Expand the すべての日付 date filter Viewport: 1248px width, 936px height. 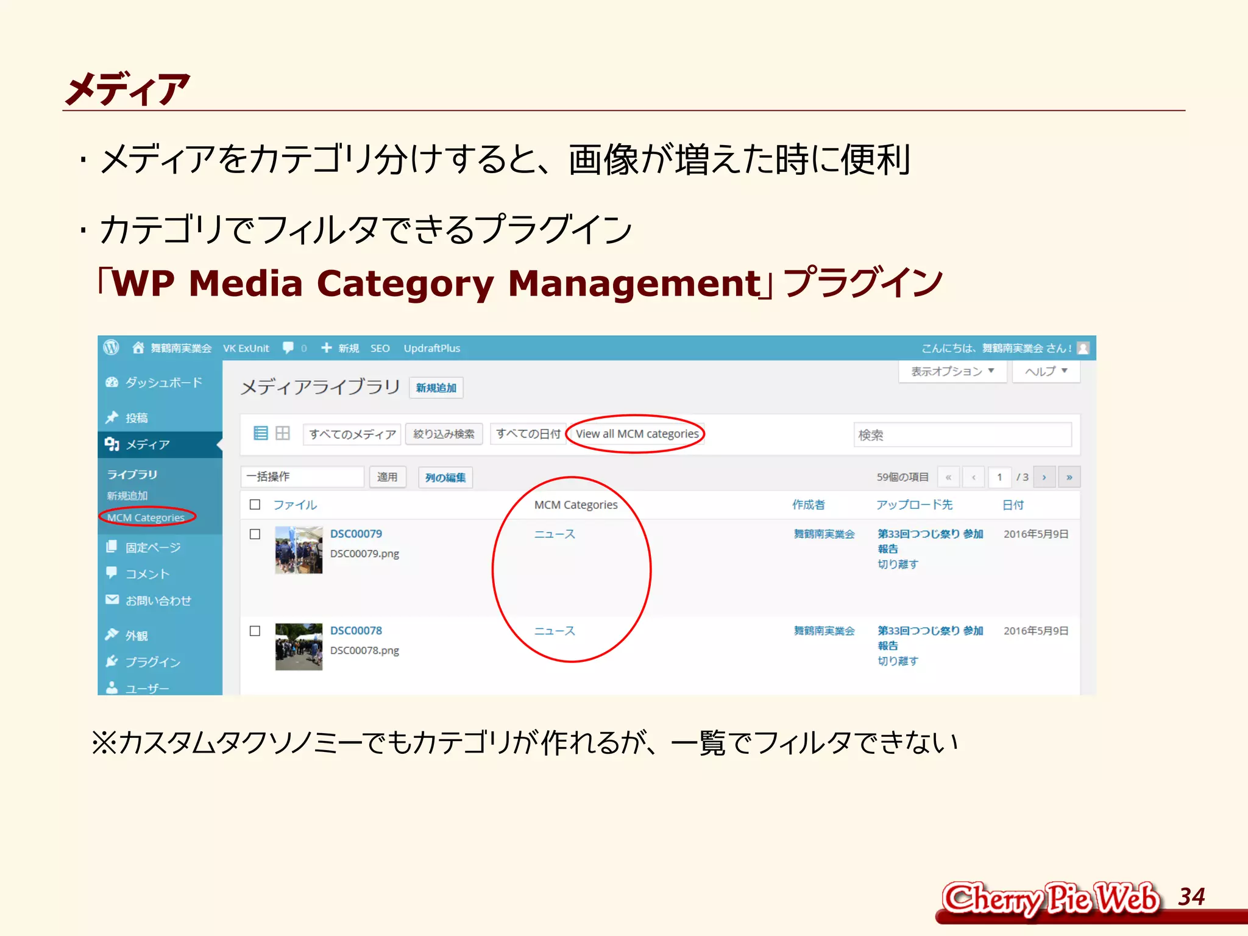(528, 434)
